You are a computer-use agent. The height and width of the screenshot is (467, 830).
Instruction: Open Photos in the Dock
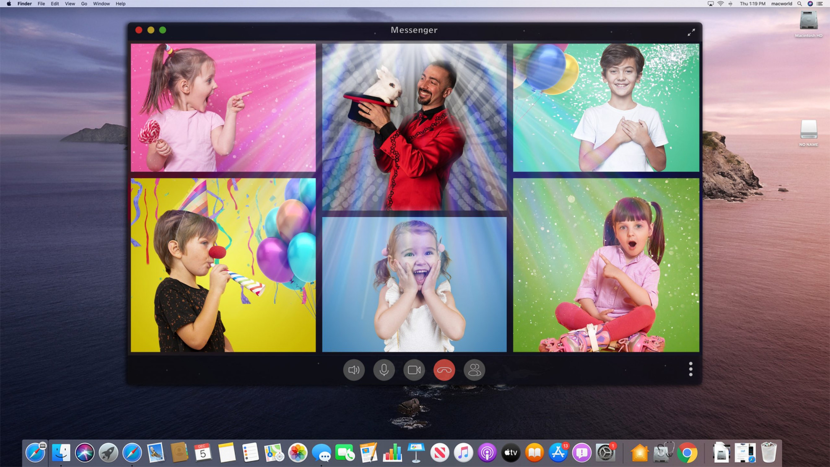[x=298, y=453]
